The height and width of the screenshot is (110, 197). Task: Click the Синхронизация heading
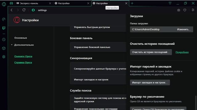[x=81, y=58]
